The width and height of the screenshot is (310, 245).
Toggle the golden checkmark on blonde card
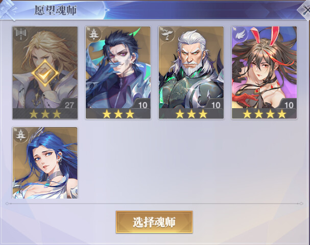pyautogui.click(x=45, y=73)
